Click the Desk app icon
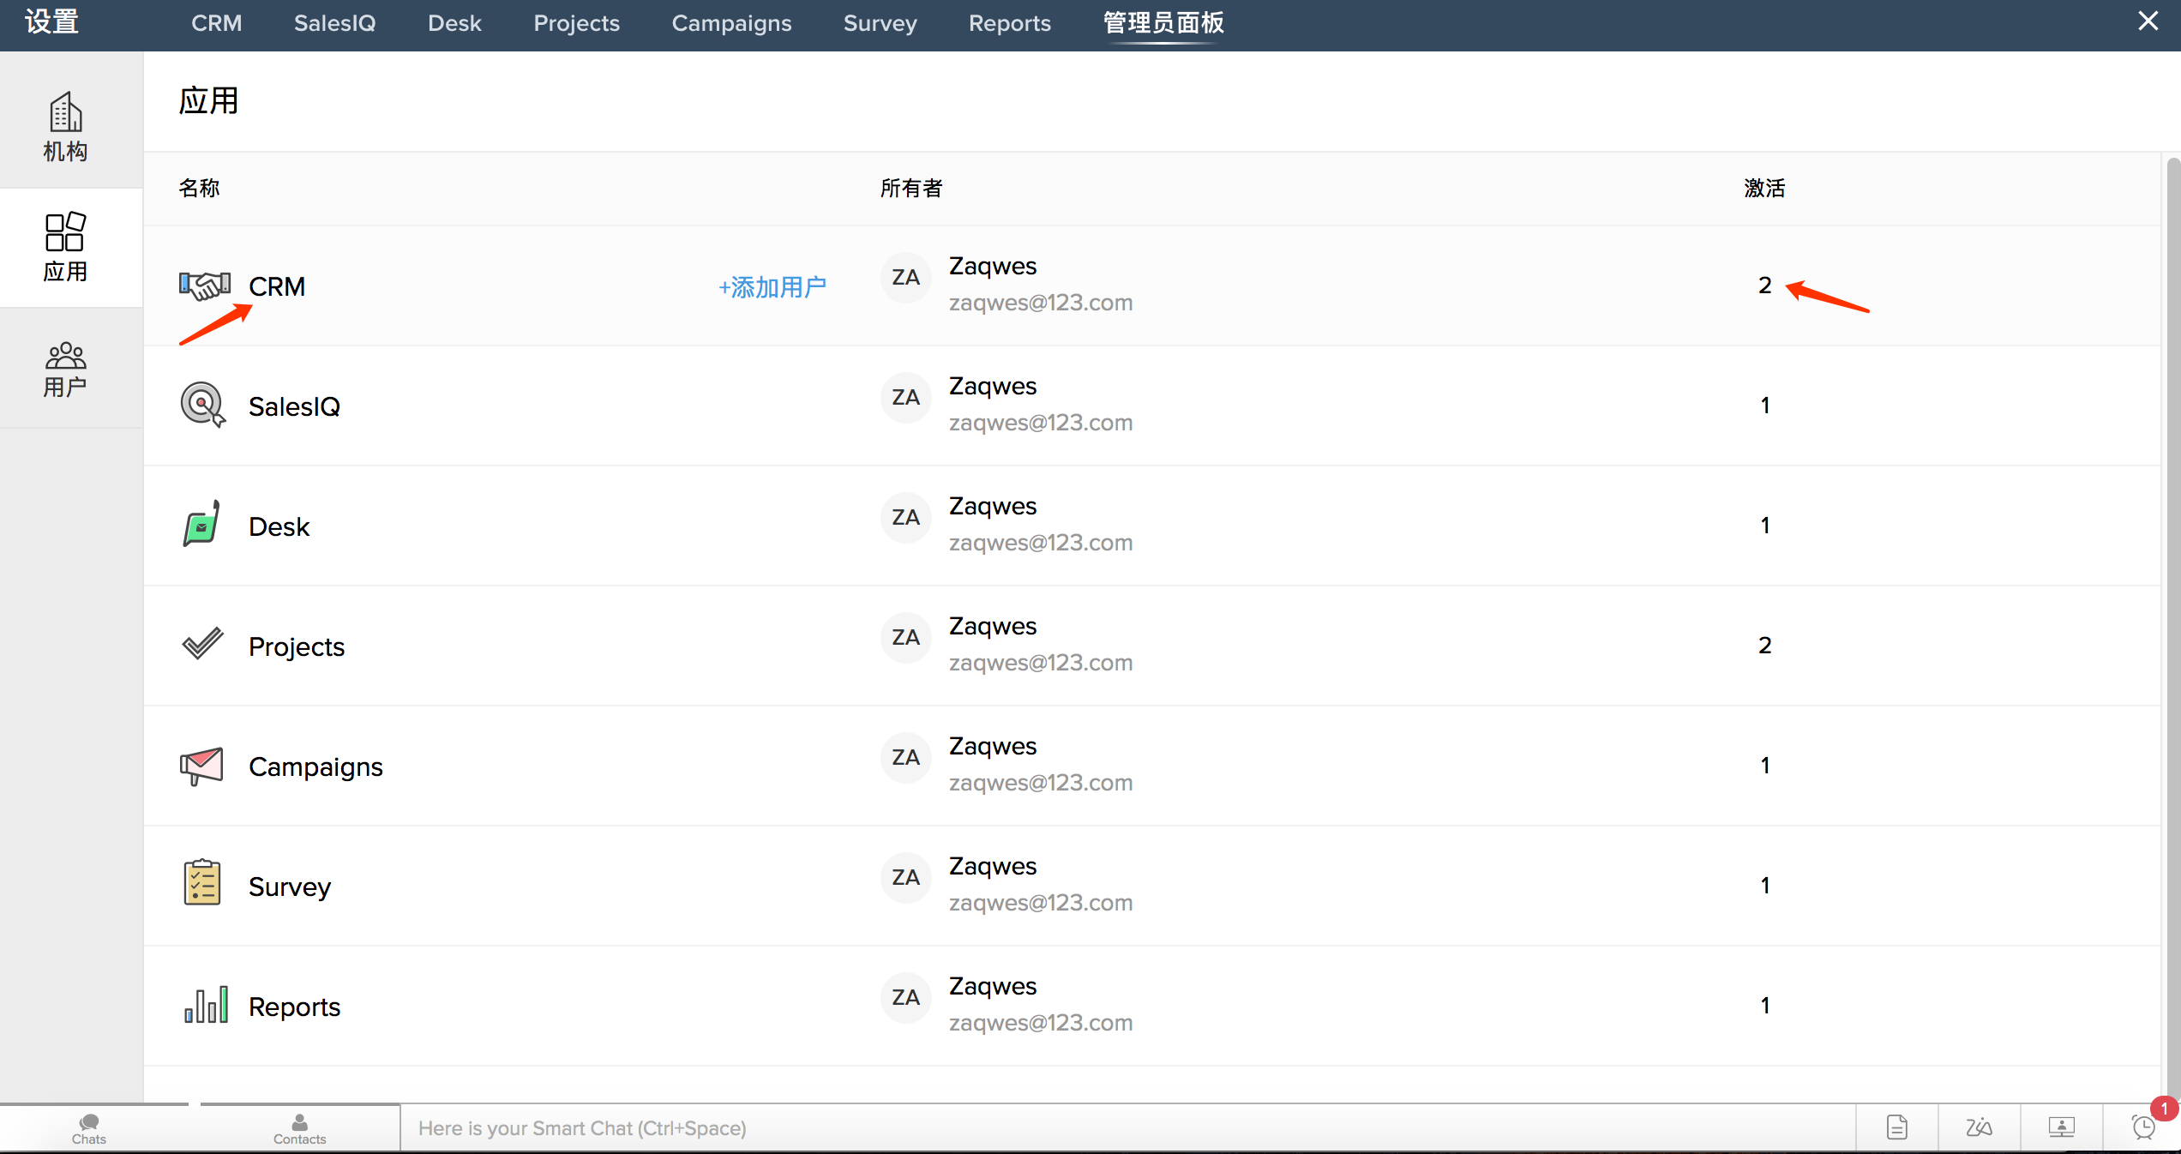The image size is (2181, 1154). [x=201, y=525]
